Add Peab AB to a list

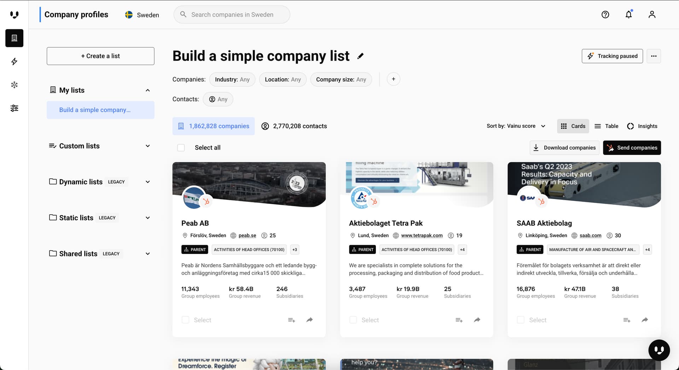[291, 320]
